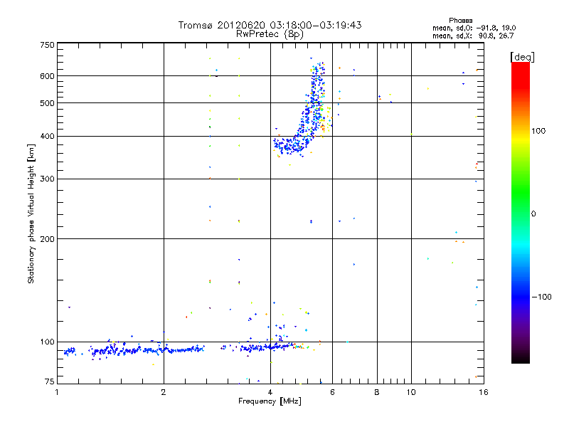Click the 'Stationary phase Virtual Height [km]' axis title
Viewport: 569px width, 427px height.
tap(31, 213)
